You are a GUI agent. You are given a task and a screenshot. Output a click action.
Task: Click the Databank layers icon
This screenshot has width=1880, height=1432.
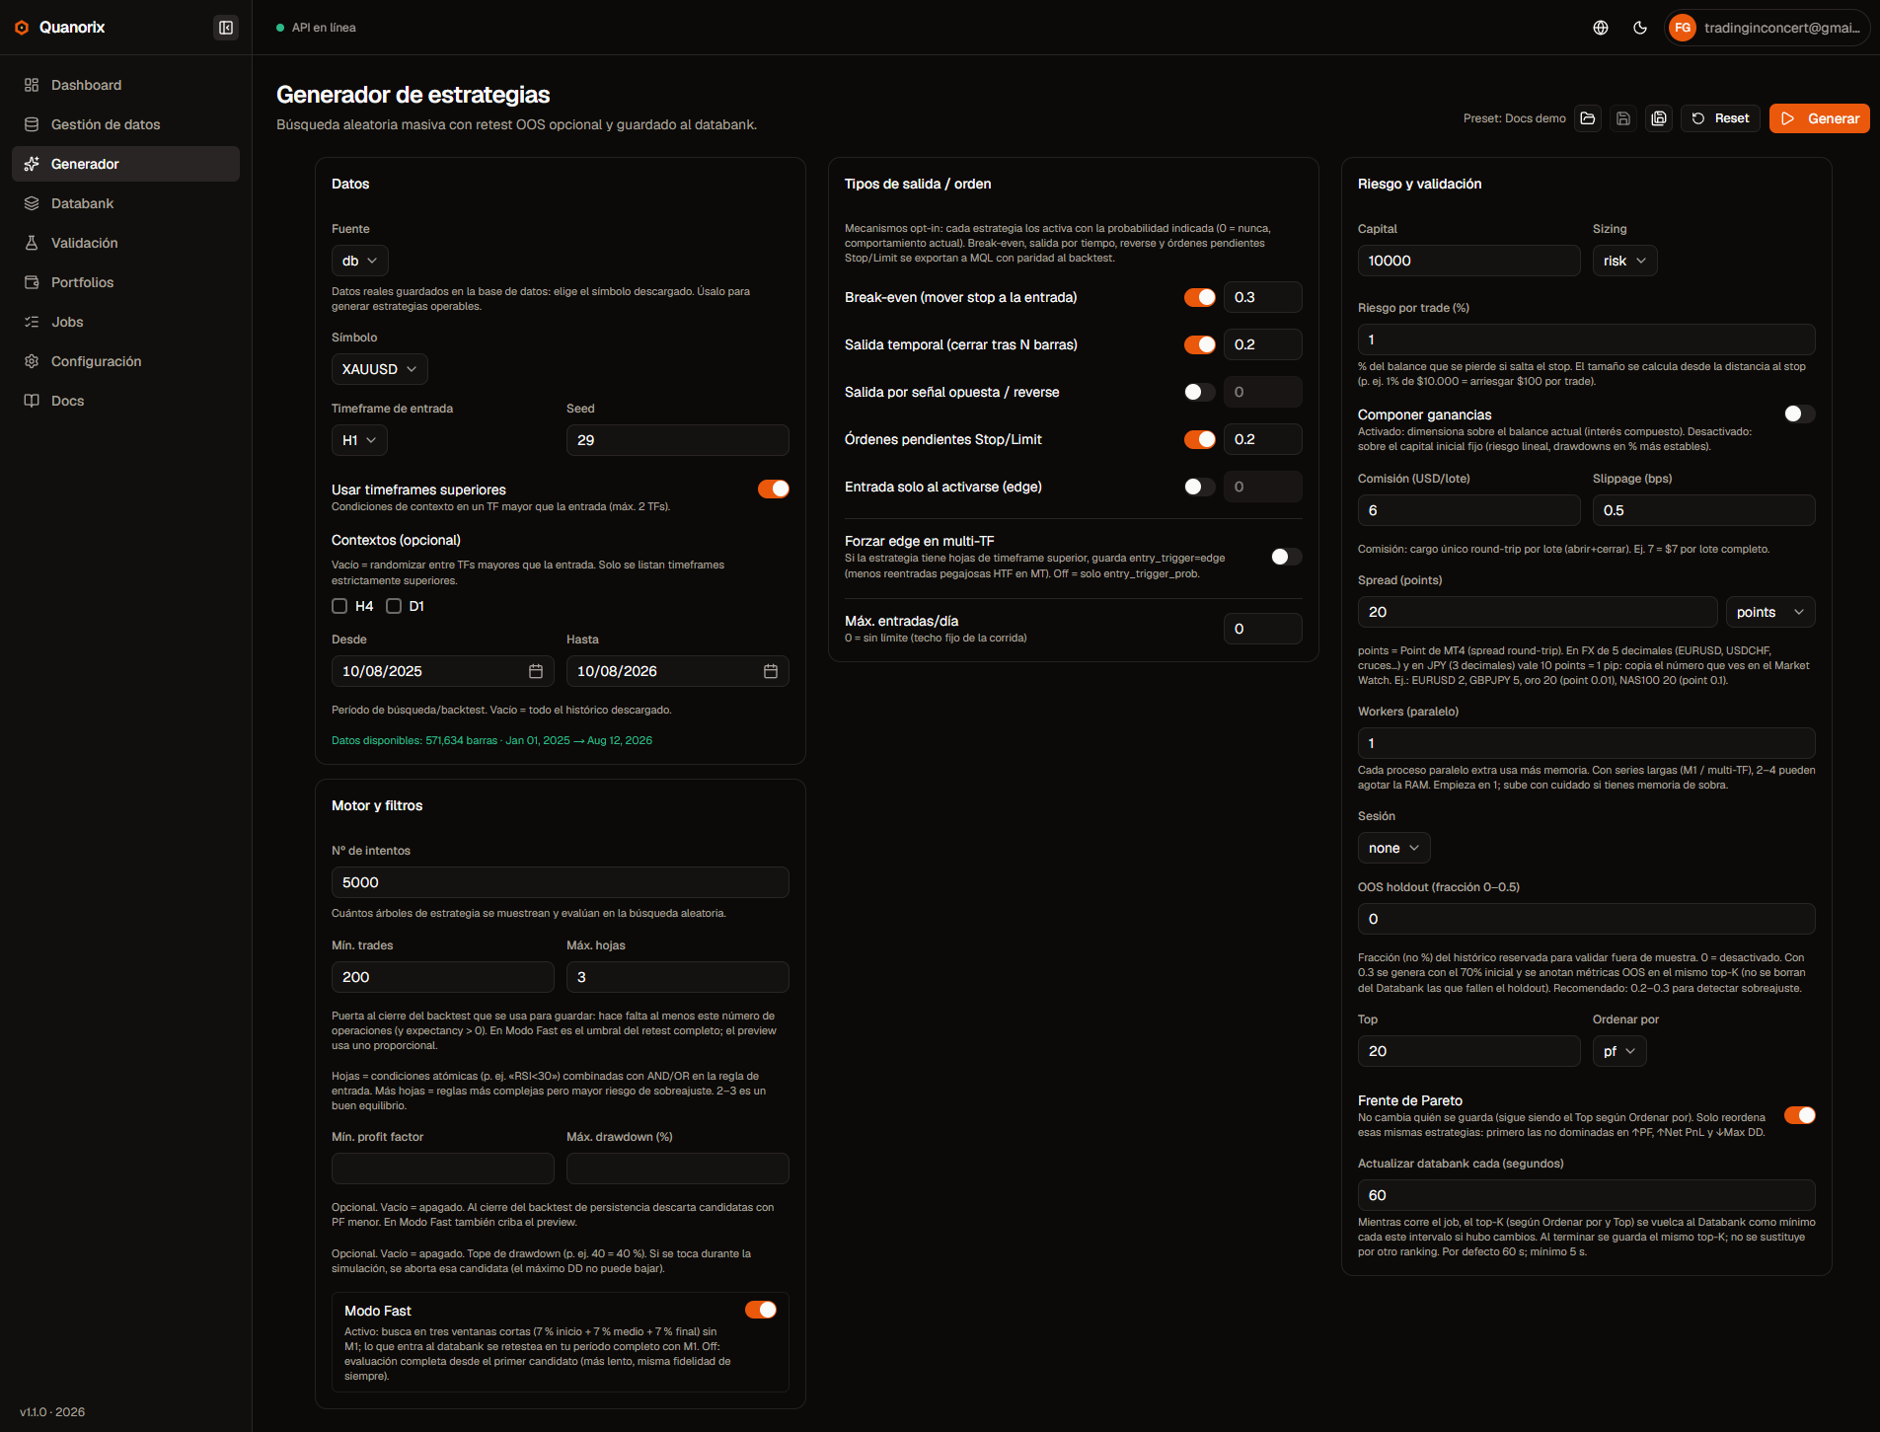coord(32,203)
